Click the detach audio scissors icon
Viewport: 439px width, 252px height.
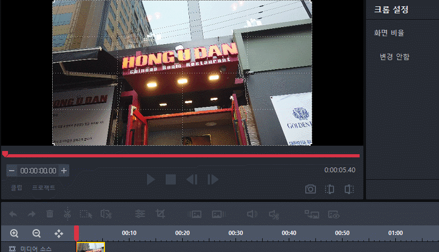click(274, 215)
